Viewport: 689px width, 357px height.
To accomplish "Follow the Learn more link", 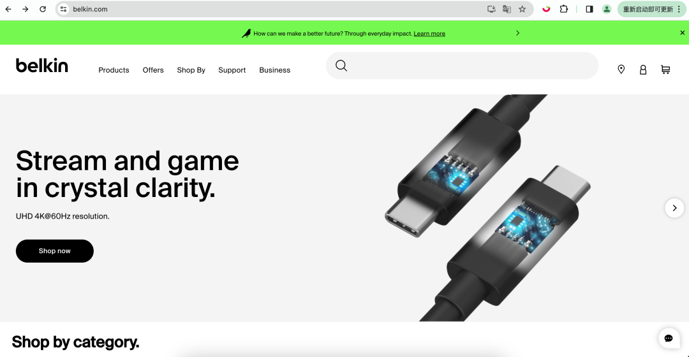I will pyautogui.click(x=429, y=34).
